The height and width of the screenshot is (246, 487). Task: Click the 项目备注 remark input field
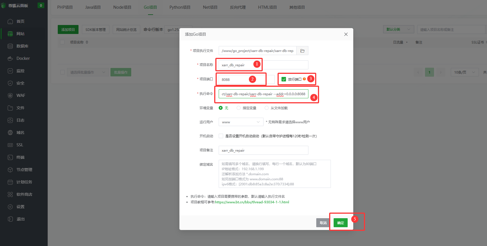(x=264, y=150)
